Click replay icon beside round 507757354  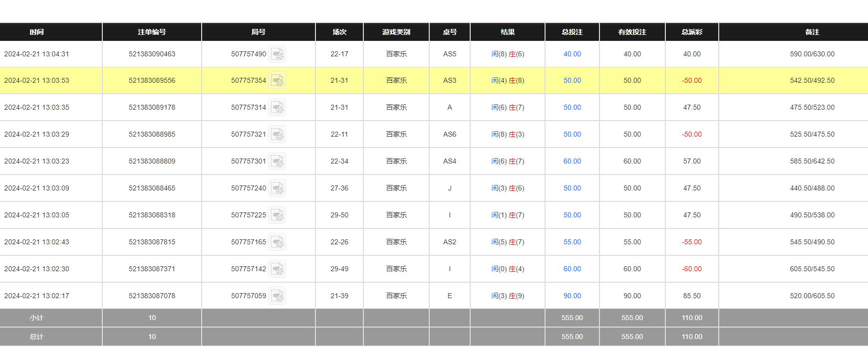click(x=277, y=80)
